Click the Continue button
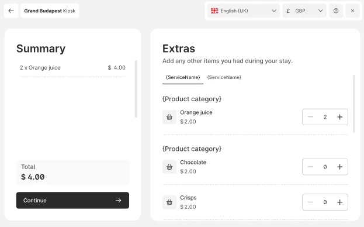 pos(72,200)
